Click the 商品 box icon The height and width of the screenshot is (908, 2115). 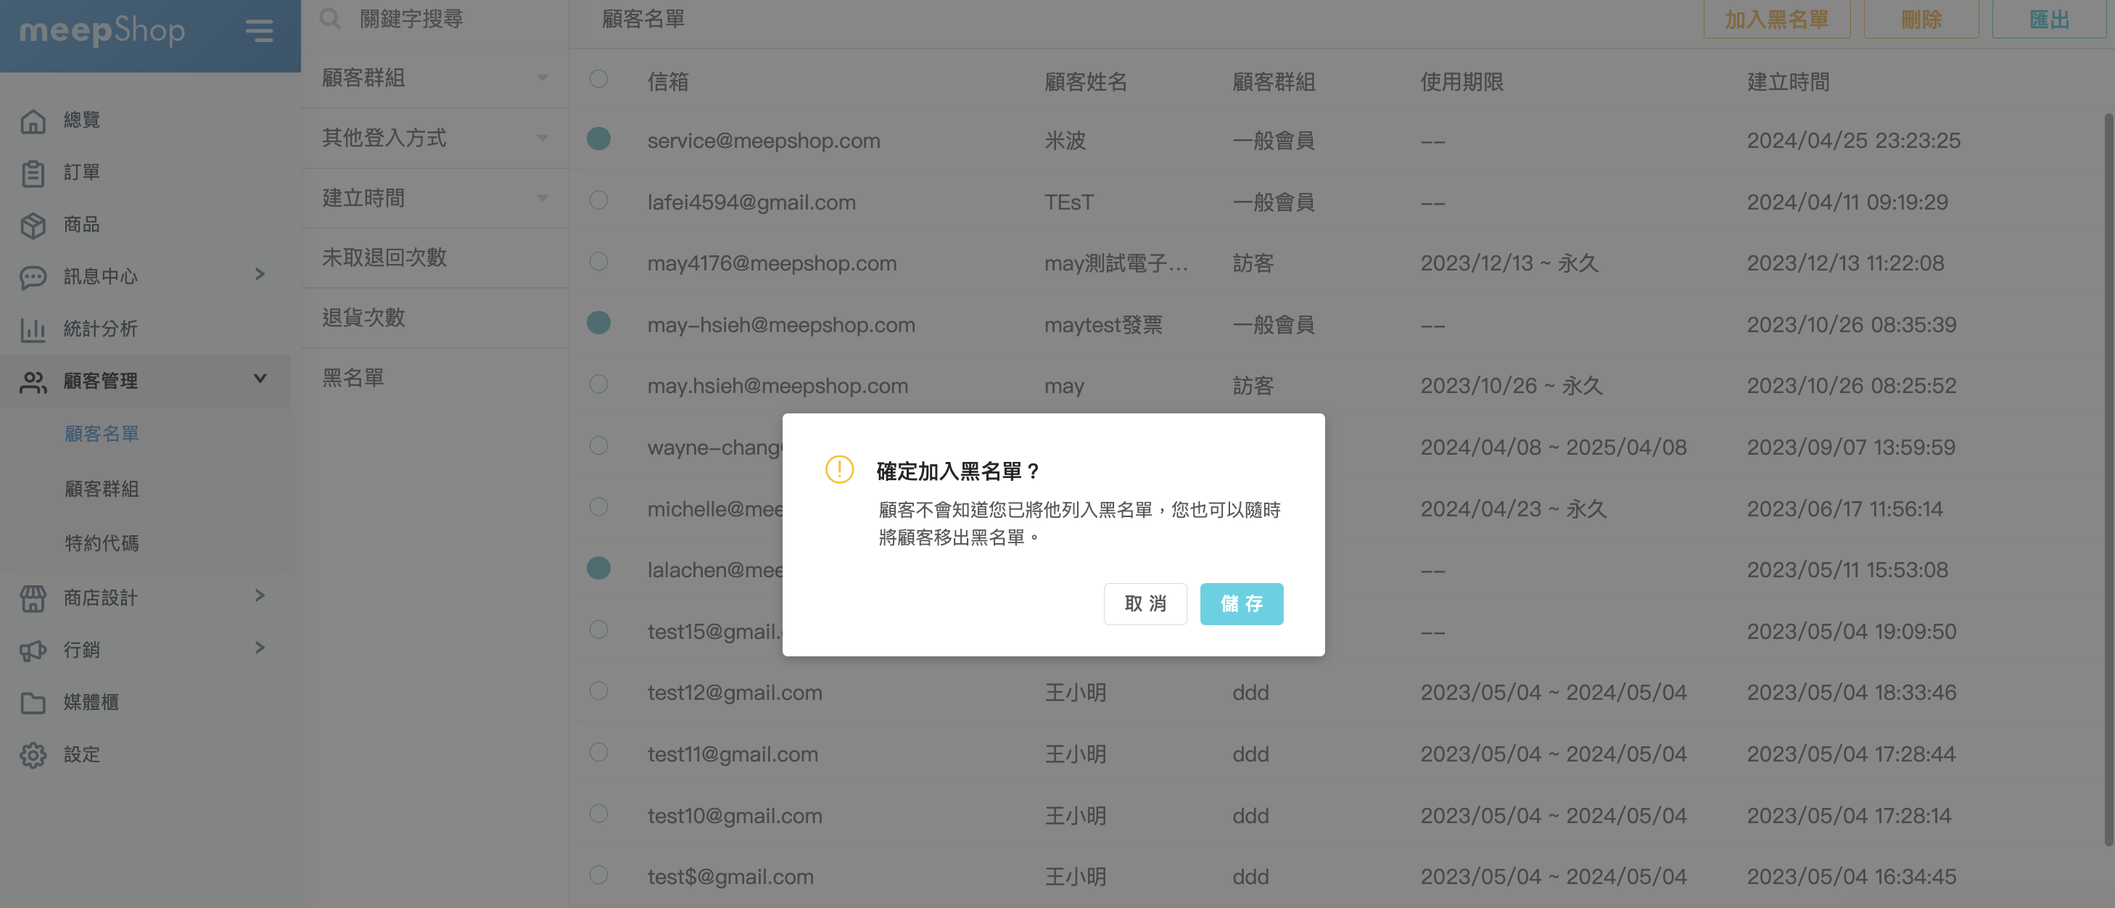(x=33, y=225)
